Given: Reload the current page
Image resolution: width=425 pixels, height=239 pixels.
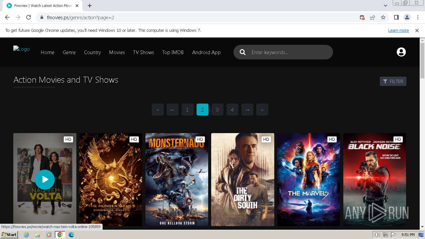Looking at the screenshot, I should [29, 17].
